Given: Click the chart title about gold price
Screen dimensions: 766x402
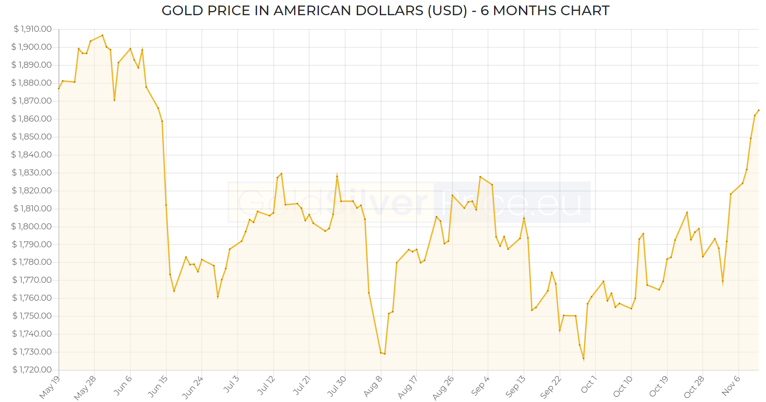Looking at the screenshot, I should [385, 11].
